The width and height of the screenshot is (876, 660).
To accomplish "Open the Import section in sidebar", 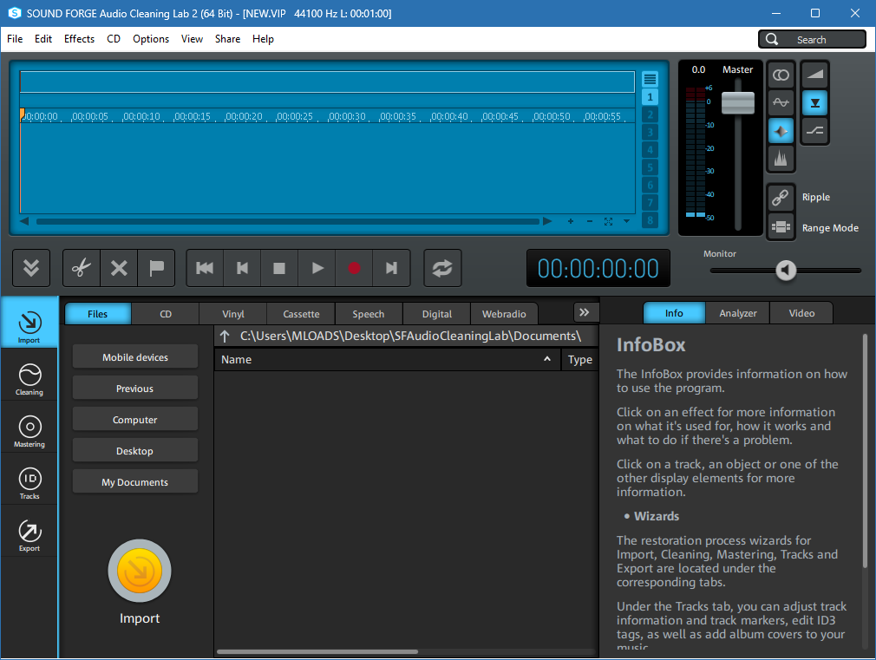I will [29, 323].
